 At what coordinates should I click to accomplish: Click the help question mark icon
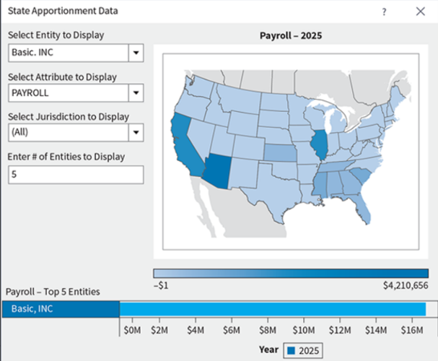[x=384, y=12]
